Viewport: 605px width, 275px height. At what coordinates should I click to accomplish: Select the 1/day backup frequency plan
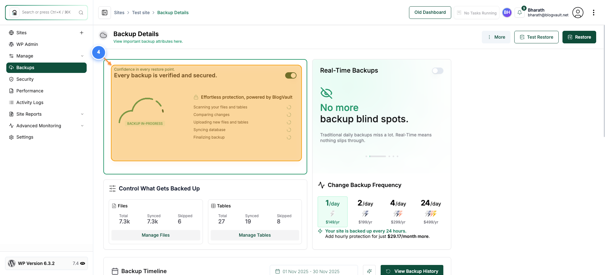332,212
